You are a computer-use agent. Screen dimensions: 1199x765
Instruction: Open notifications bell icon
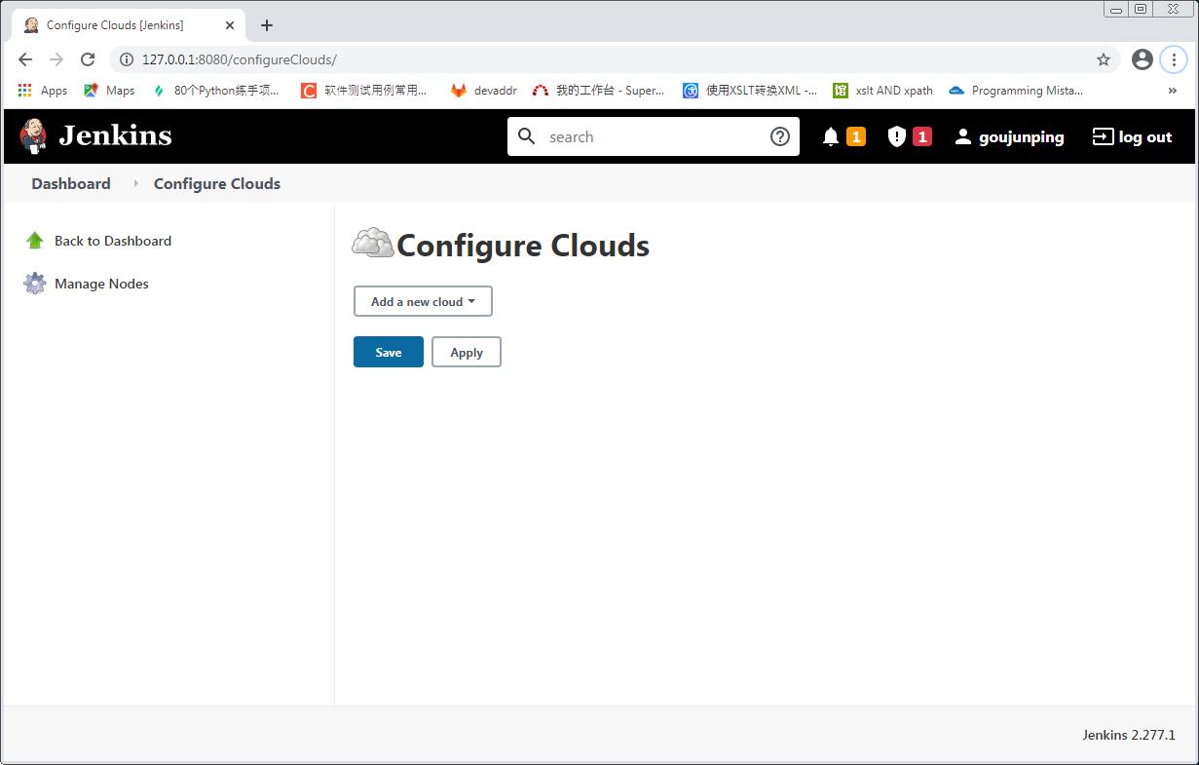831,137
